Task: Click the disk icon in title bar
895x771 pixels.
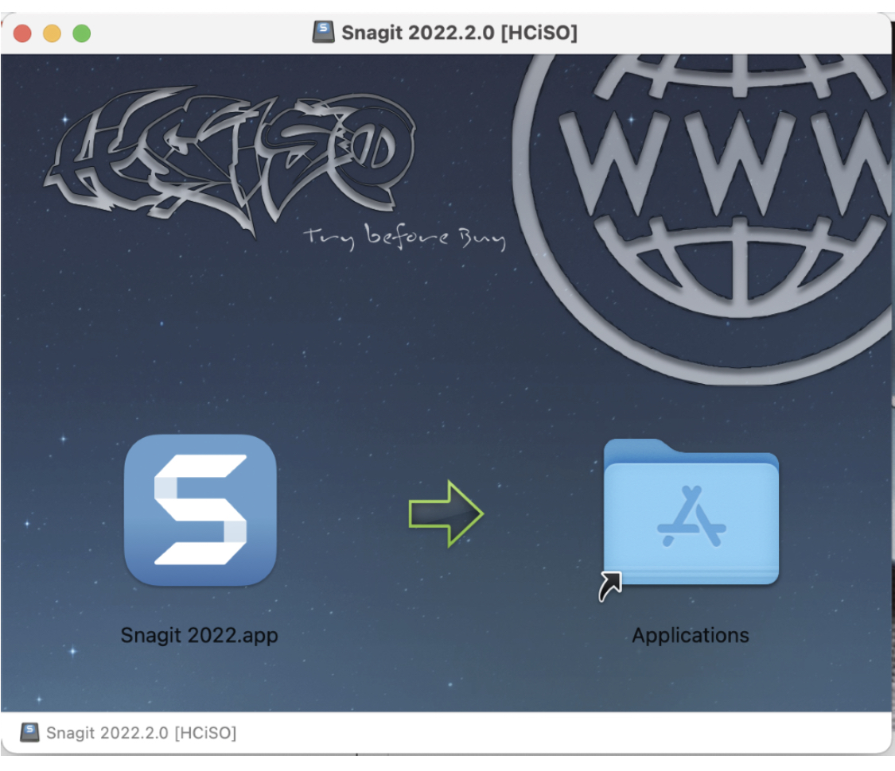Action: coord(323,32)
